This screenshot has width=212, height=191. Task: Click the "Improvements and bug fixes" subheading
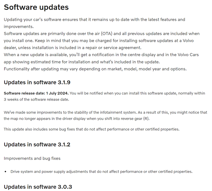click(32, 158)
